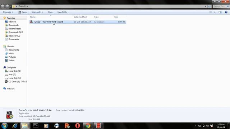Toggle the preview pane icon
Viewport: 230px width, 129px height.
click(220, 12)
